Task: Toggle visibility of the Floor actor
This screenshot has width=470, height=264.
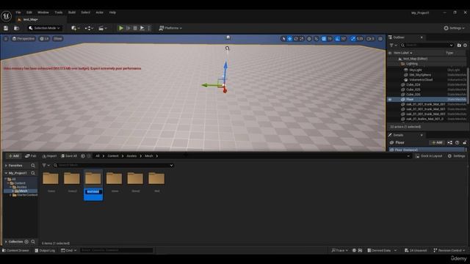Action: [x=390, y=100]
